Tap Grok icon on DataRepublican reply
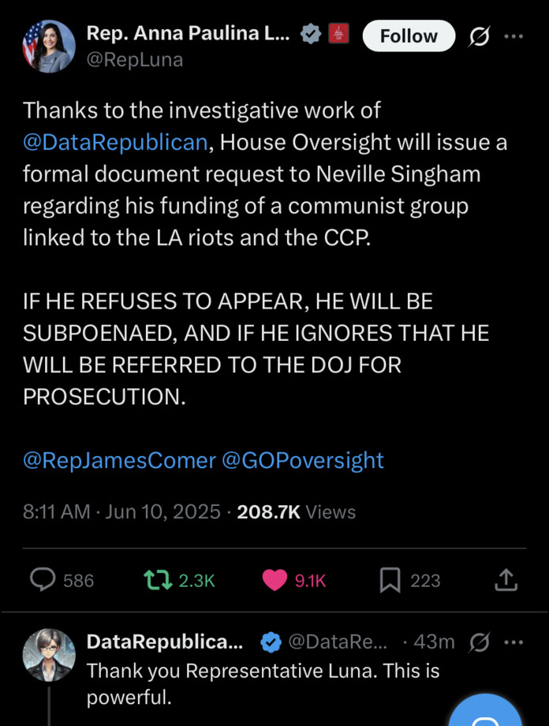This screenshot has width=549, height=726. coord(480,642)
